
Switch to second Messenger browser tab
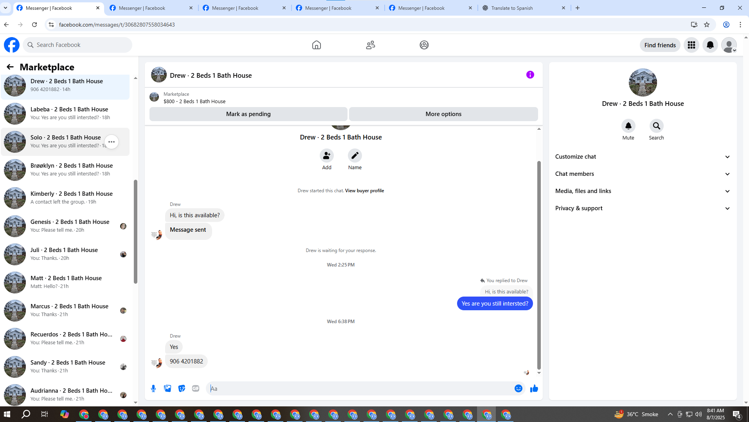151,8
